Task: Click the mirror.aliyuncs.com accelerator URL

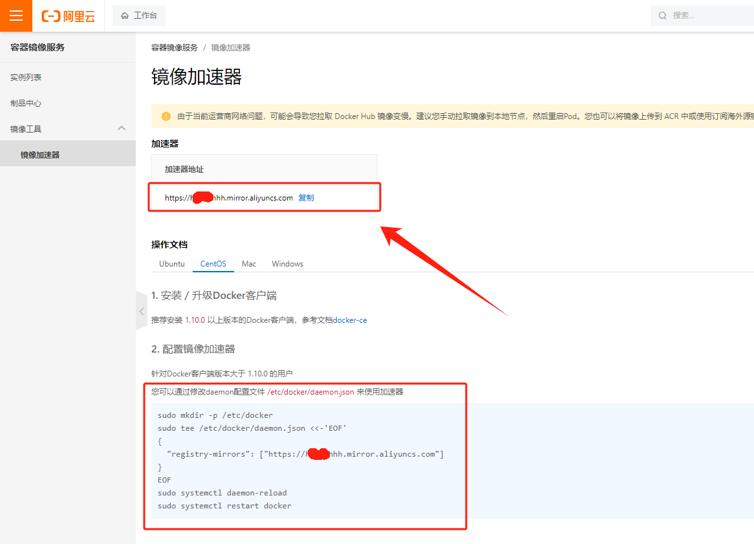Action: coord(229,198)
